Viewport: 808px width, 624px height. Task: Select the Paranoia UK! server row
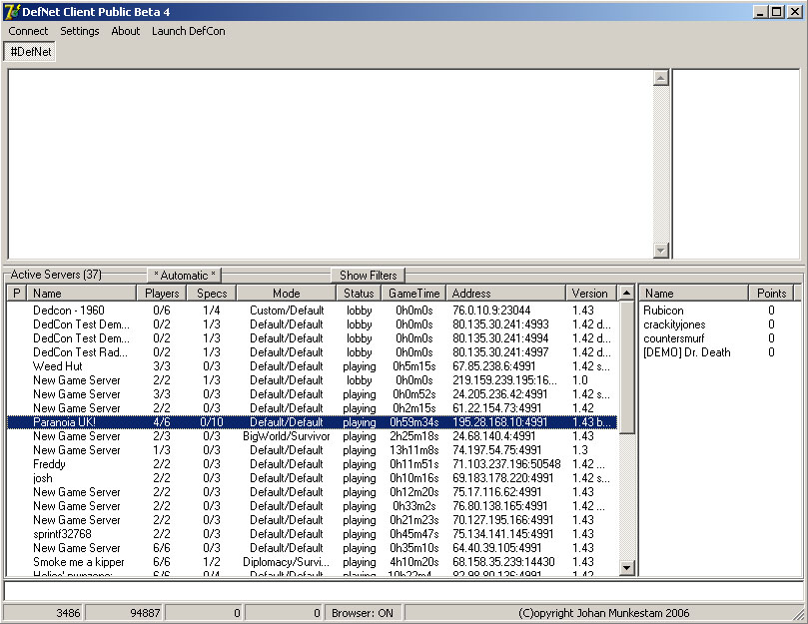click(312, 422)
